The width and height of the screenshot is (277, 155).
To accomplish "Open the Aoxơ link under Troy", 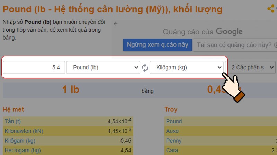I will pos(172,131).
